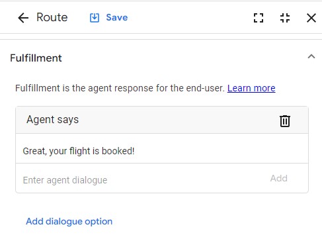This screenshot has width=322, height=239.
Task: Open the Learn more link
Action: [251, 88]
